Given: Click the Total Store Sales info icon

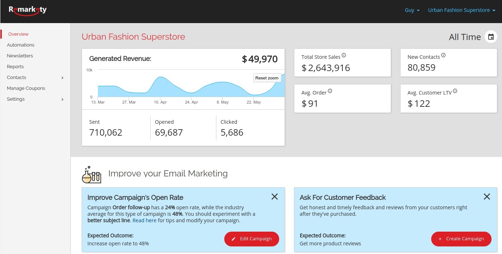Looking at the screenshot, I should point(344,54).
